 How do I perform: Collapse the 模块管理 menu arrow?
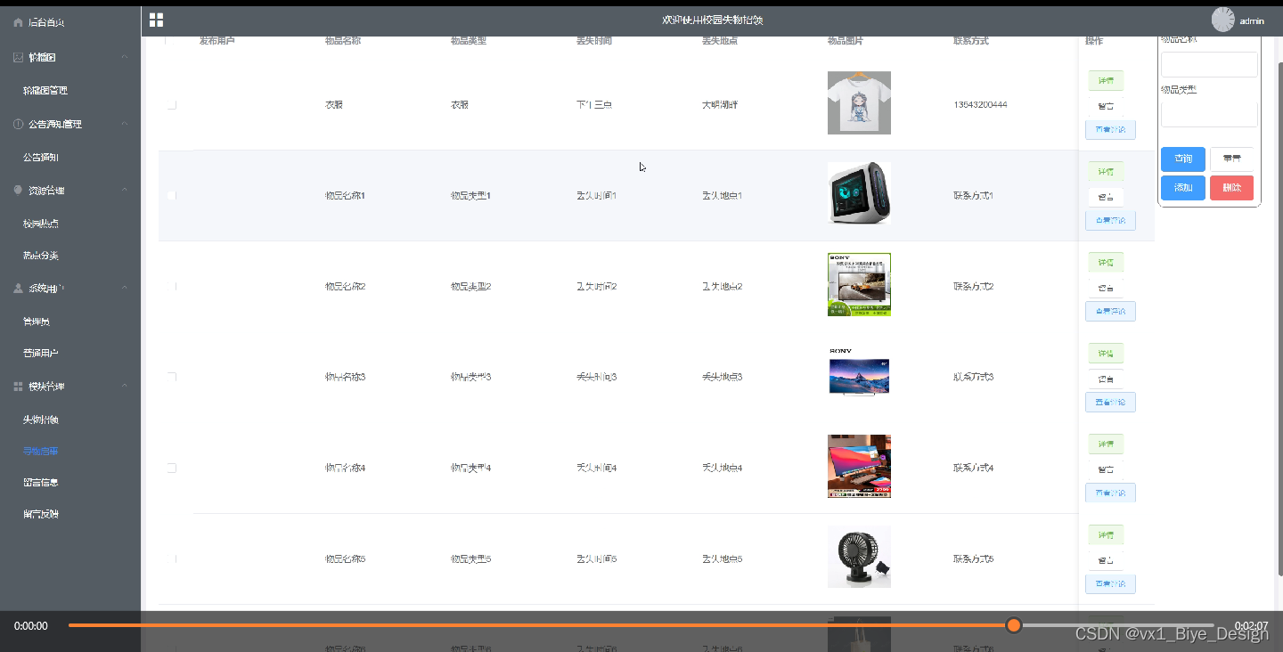pyautogui.click(x=125, y=387)
